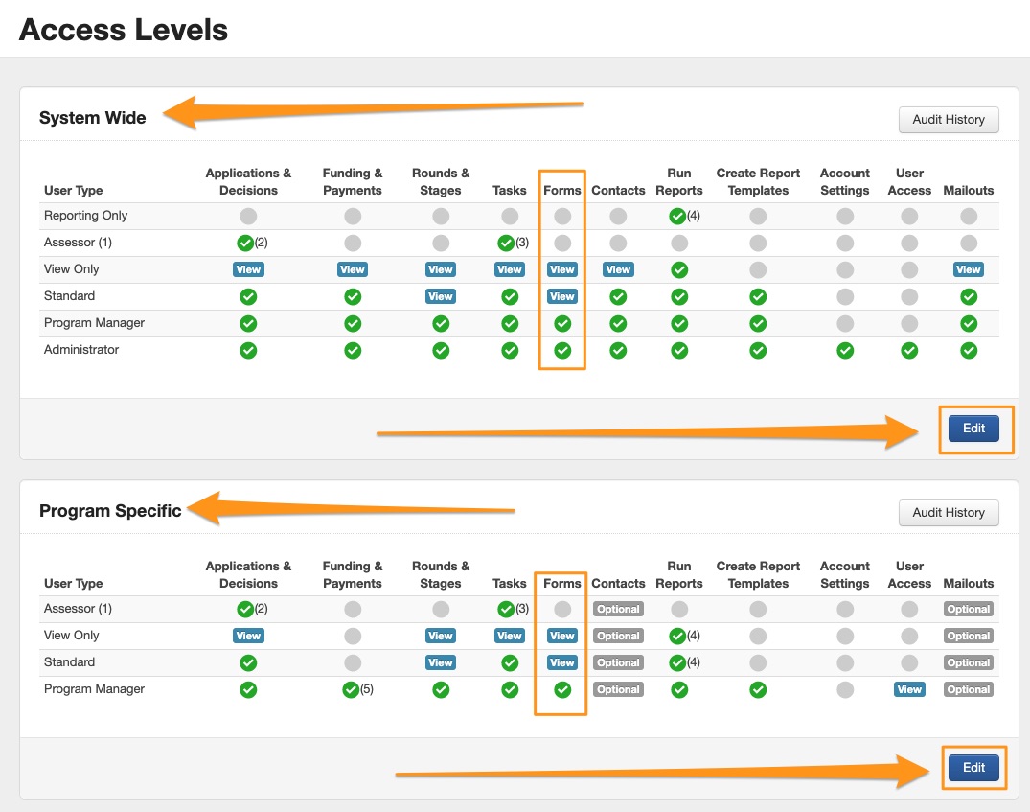This screenshot has height=812, width=1030.
Task: Click Edit button in System Wide section
Action: pyautogui.click(x=973, y=429)
